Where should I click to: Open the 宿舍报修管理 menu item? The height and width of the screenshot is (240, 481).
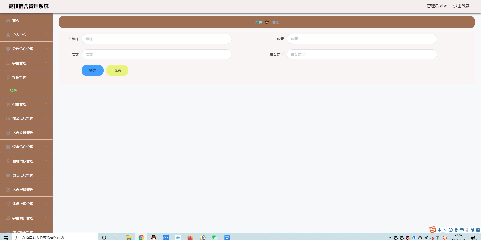click(x=26, y=190)
